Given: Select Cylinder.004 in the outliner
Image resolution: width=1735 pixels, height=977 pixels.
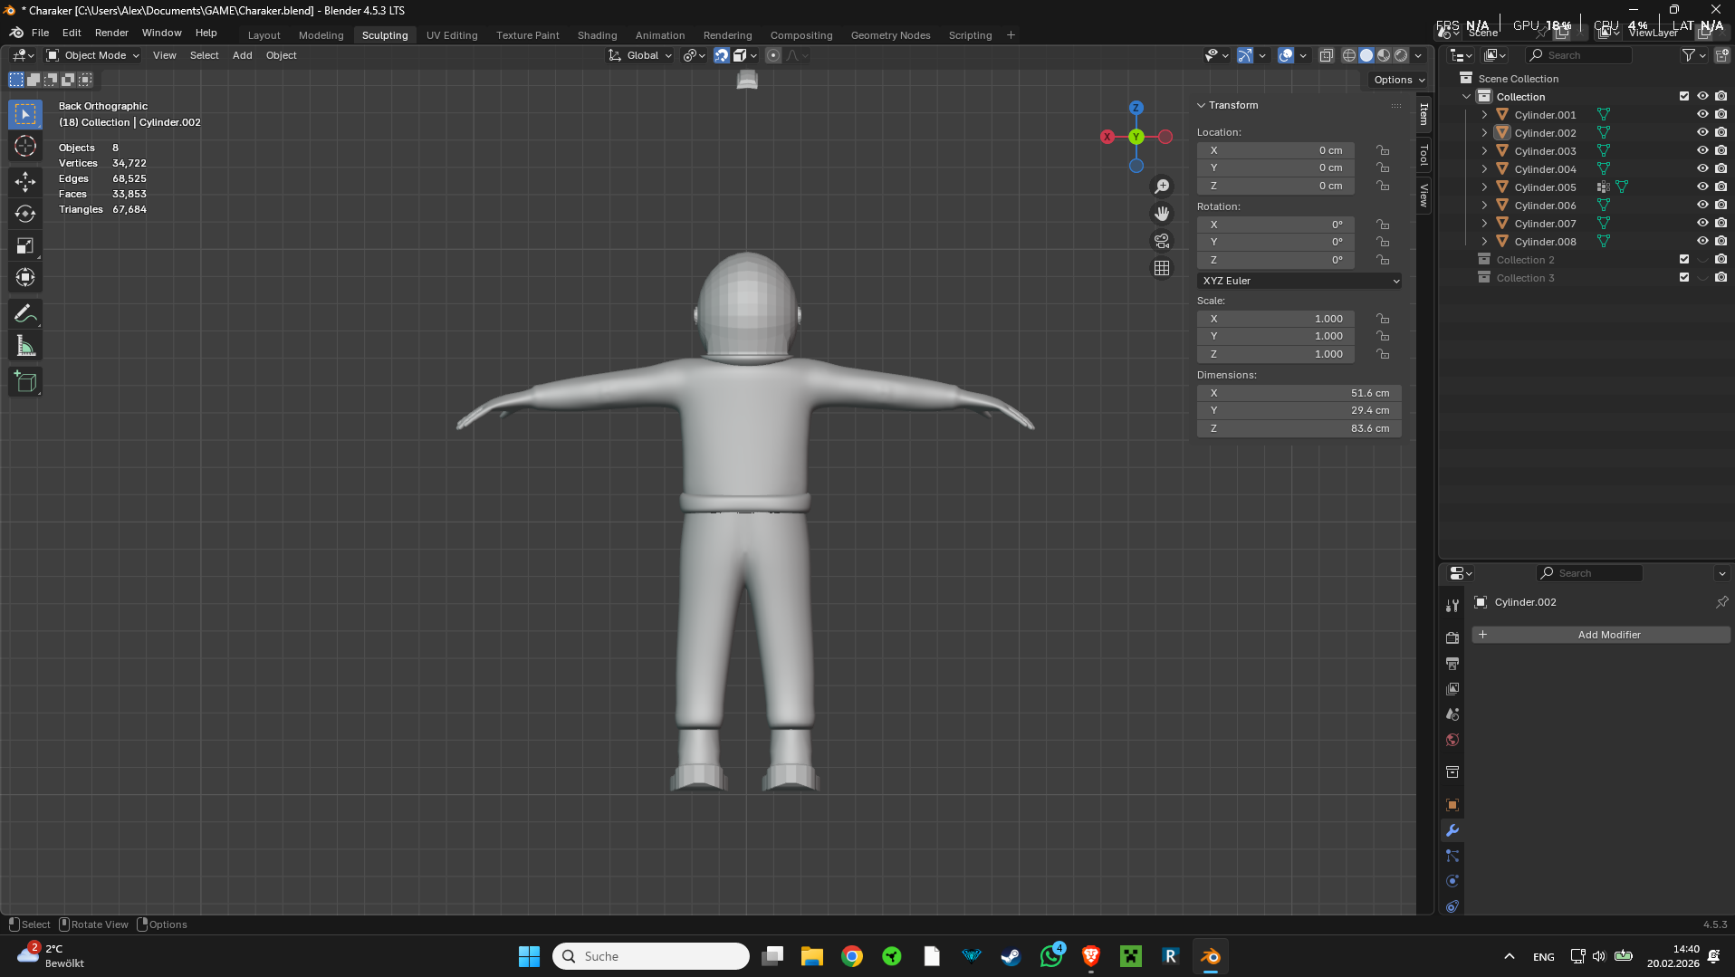Looking at the screenshot, I should (1545, 169).
